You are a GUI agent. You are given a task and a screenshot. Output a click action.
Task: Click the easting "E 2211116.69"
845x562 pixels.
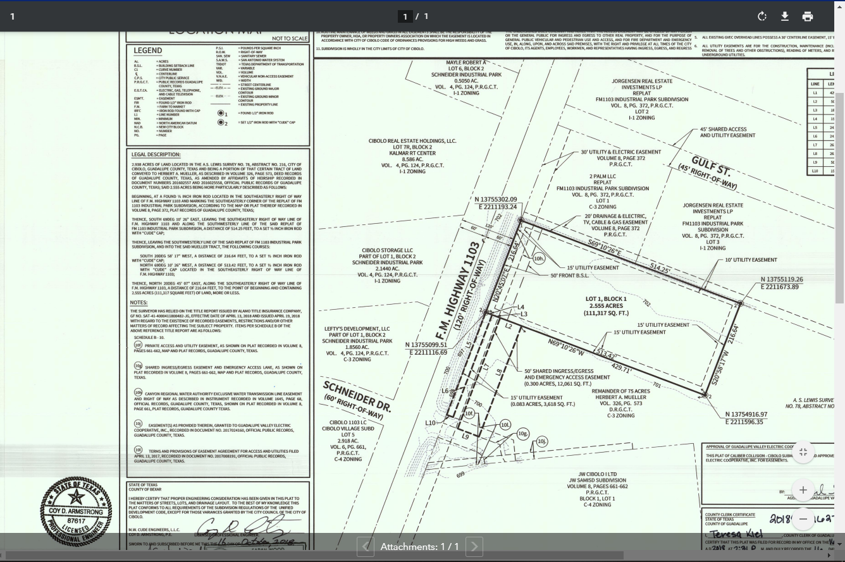click(x=427, y=353)
